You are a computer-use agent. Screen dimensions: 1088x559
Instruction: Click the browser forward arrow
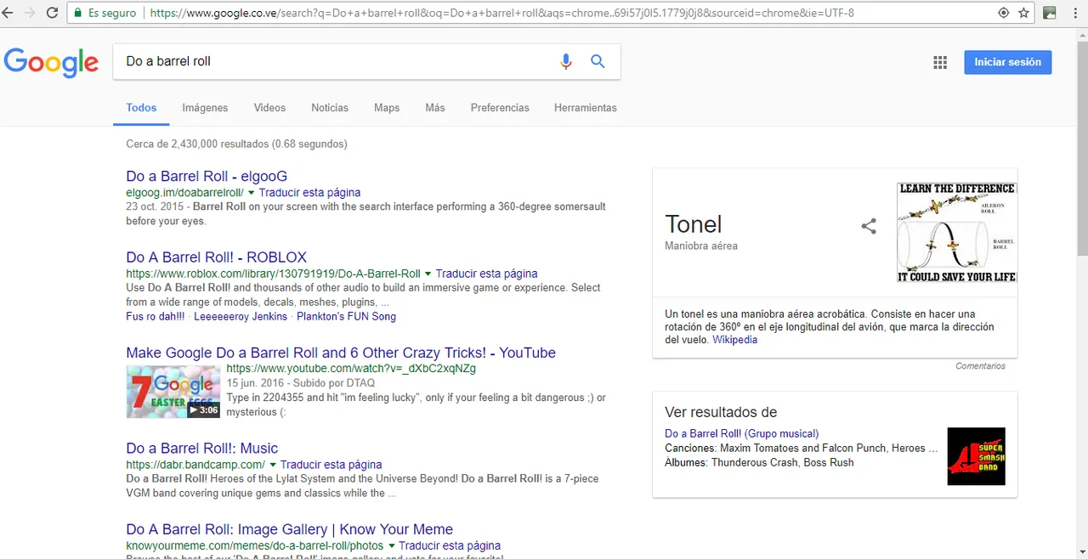[31, 13]
